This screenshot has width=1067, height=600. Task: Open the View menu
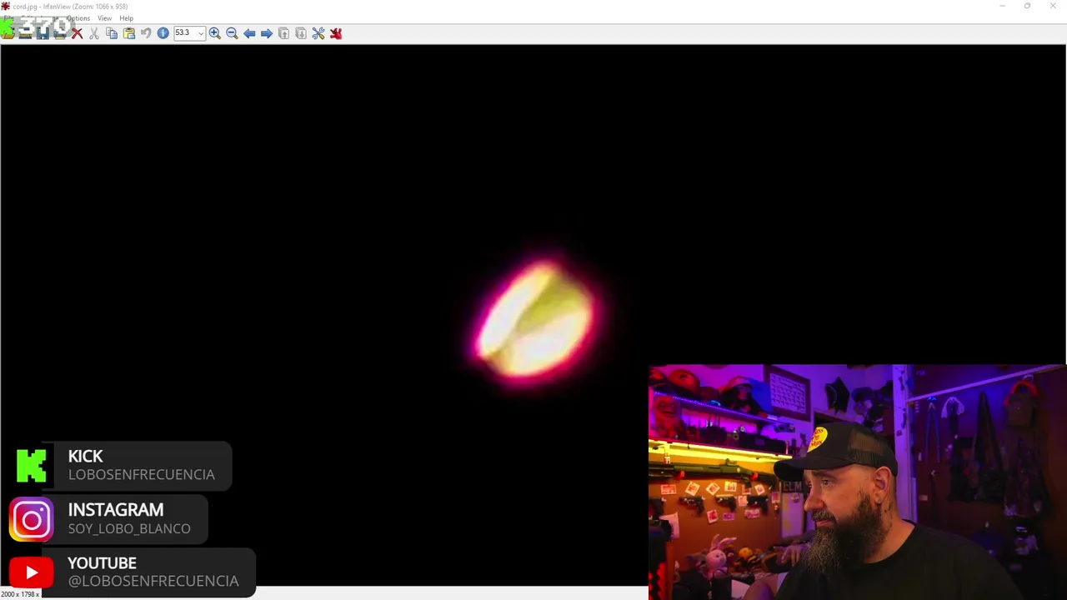pos(104,18)
